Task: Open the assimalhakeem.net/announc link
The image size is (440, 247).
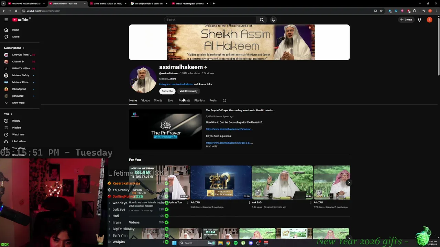Action: coord(229,129)
